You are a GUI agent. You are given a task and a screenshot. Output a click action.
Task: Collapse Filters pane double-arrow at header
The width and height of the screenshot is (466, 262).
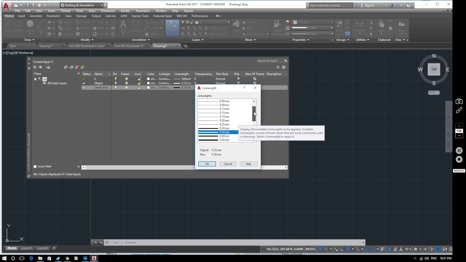tap(78, 74)
